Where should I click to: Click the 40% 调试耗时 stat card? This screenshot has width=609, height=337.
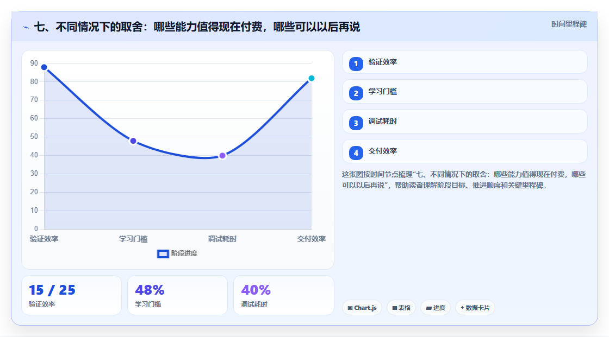click(284, 296)
